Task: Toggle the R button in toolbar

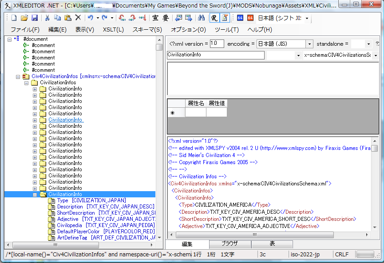Action: tap(214, 18)
